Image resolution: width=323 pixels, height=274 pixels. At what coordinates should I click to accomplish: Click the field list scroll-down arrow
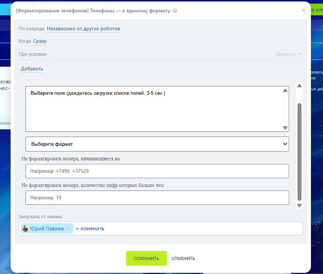285,128
